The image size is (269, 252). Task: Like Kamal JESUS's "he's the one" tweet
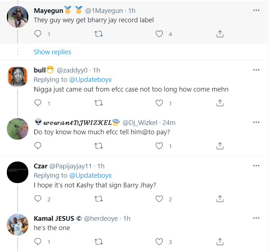(x=159, y=242)
